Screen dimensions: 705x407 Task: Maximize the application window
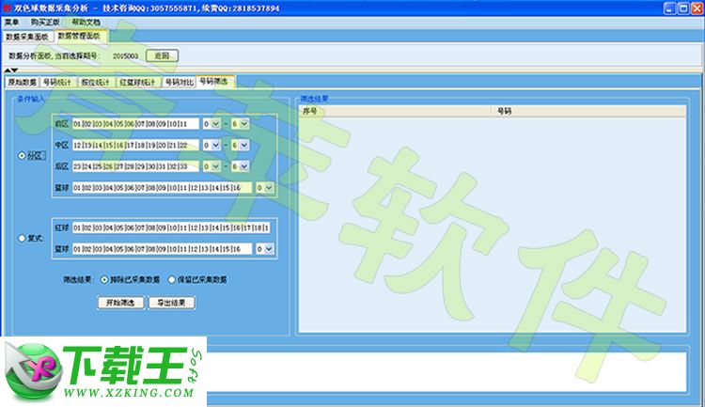click(683, 8)
